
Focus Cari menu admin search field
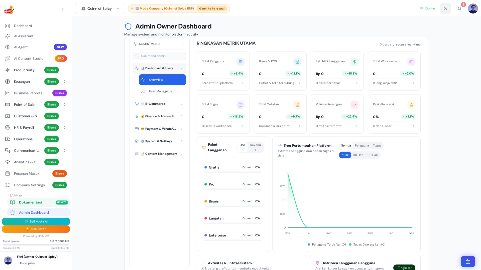(x=159, y=56)
